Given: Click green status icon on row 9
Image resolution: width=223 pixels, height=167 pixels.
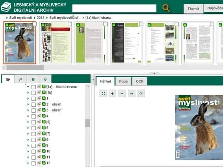Looking at the screenshot, I should [44, 145].
